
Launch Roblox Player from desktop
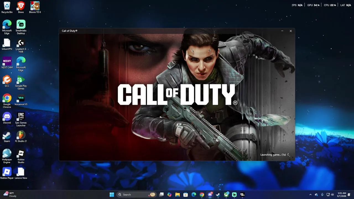point(7,173)
